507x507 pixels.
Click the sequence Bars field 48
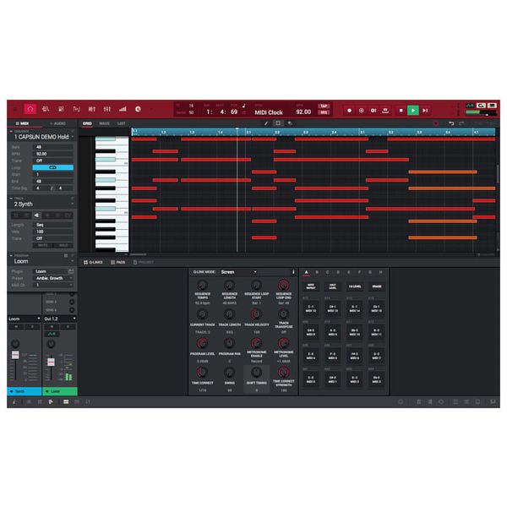[53, 147]
